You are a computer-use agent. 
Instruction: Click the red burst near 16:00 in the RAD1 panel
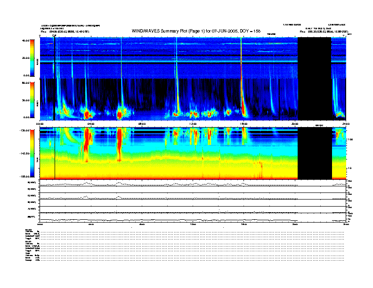point(243,108)
